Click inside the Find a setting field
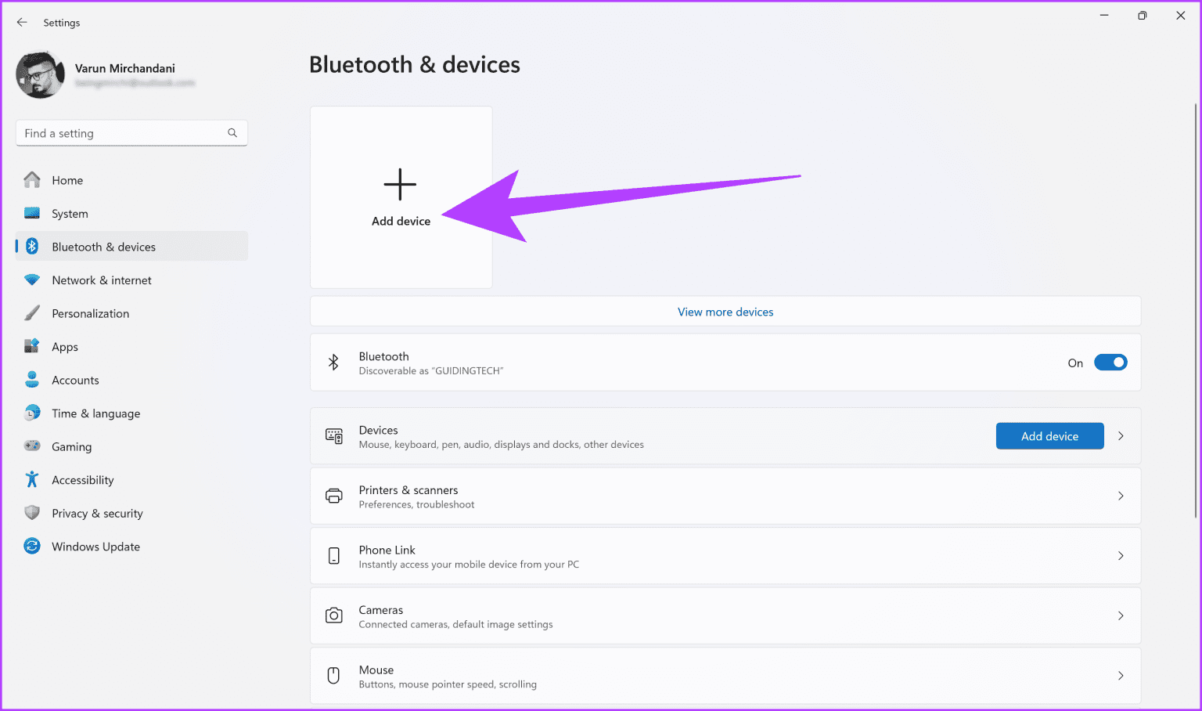 tap(117, 132)
